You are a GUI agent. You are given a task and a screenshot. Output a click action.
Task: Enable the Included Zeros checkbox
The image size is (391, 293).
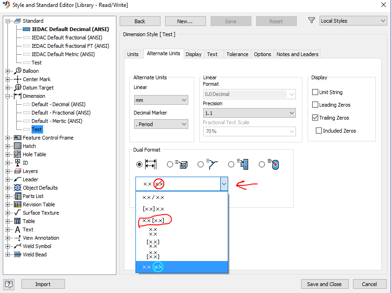pyautogui.click(x=319, y=131)
